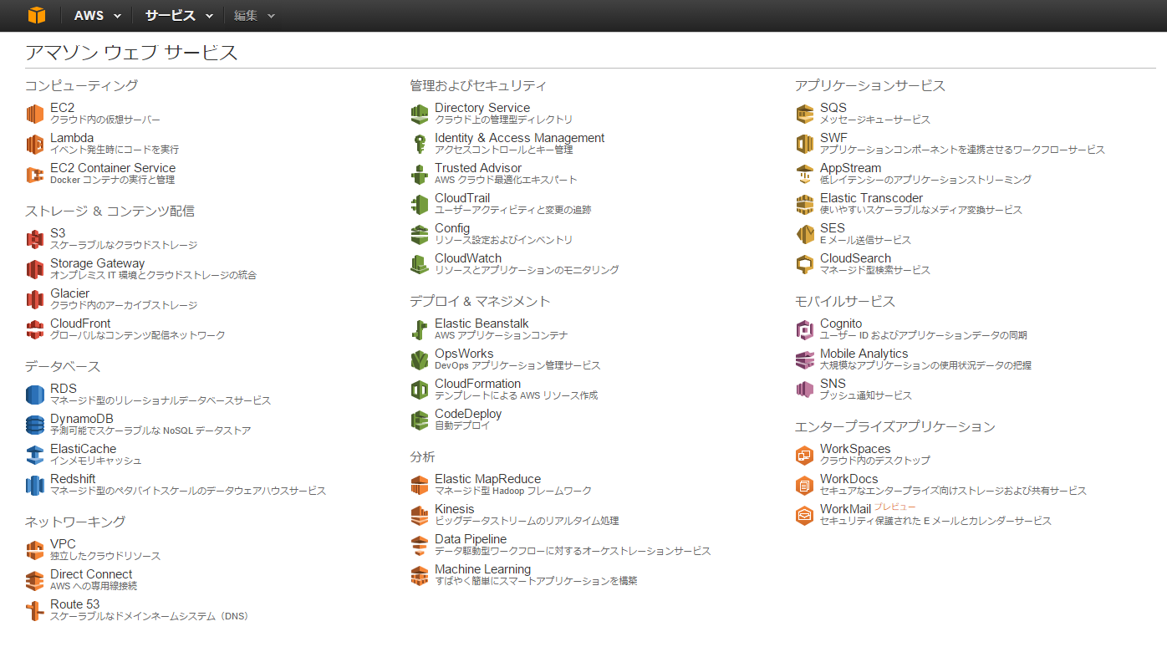Click the CloudWatch monitoring icon
This screenshot has height=647, width=1167.
coord(420,263)
